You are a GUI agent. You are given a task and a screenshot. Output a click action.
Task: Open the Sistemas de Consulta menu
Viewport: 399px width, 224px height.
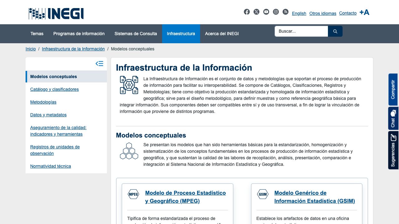click(136, 34)
